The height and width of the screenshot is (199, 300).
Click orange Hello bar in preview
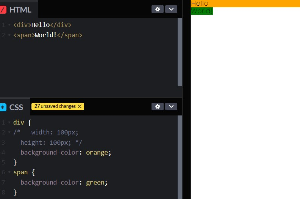[x=245, y=4]
